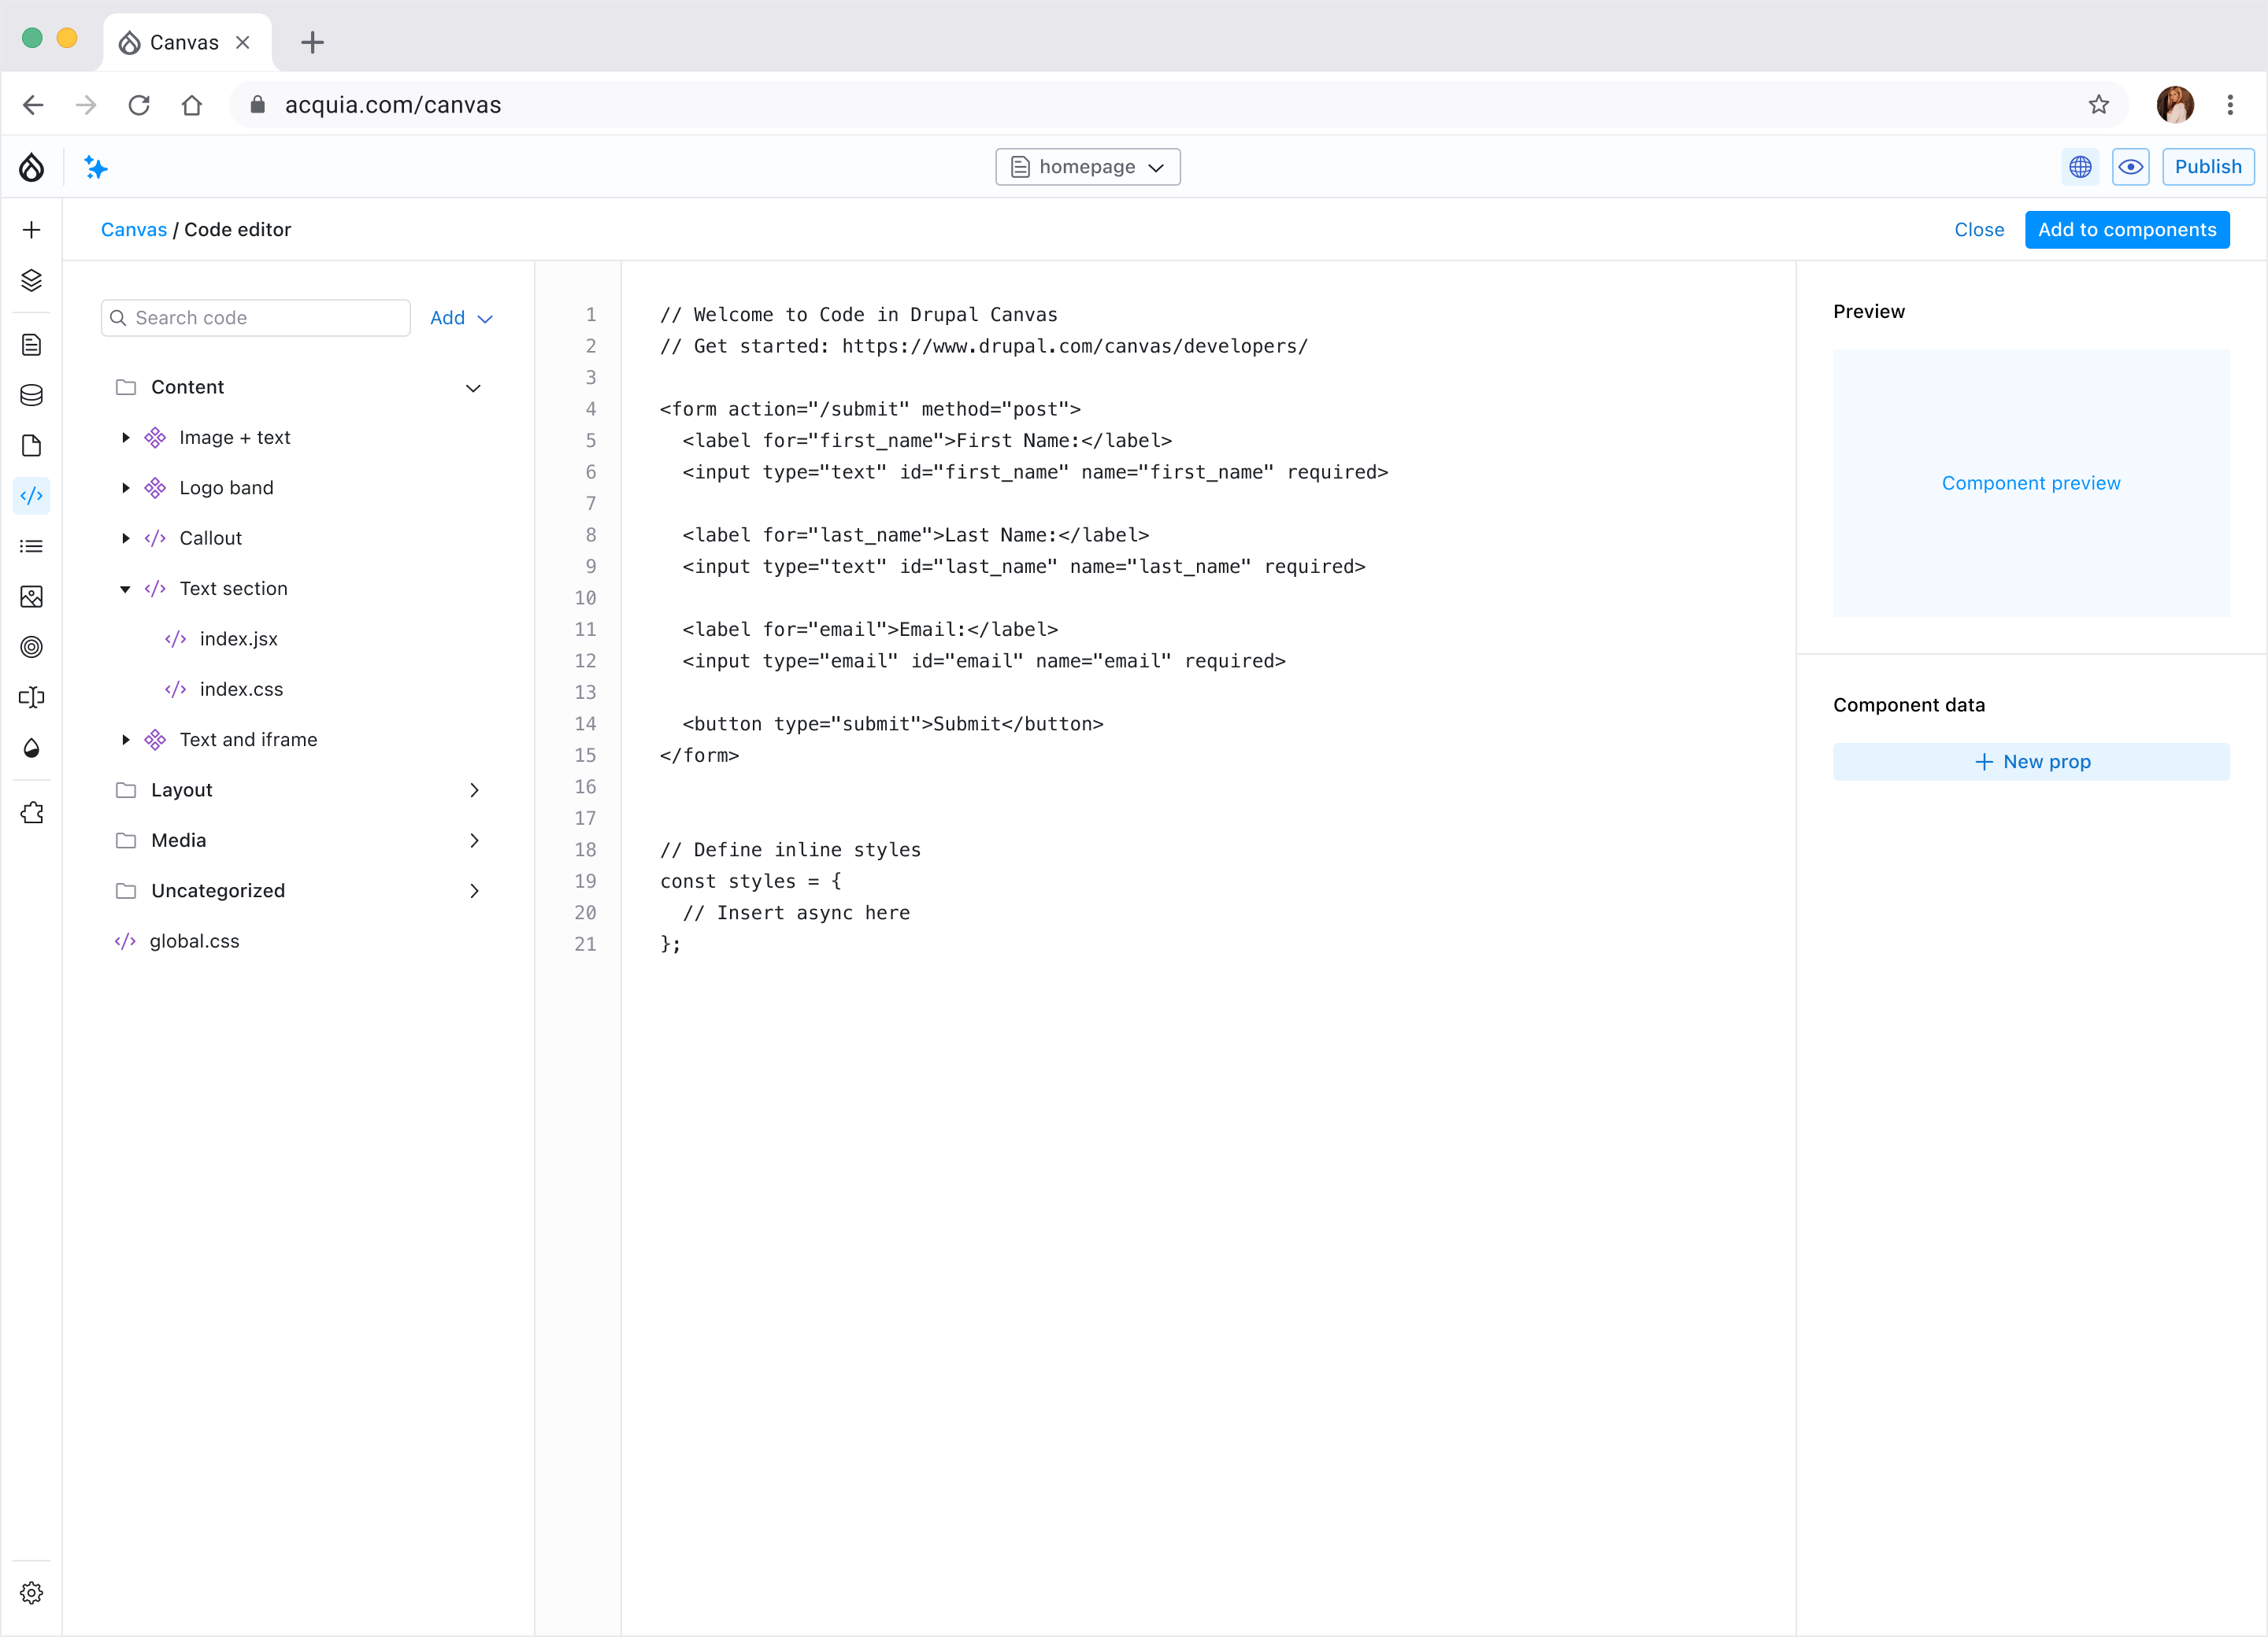The width and height of the screenshot is (2268, 1637).
Task: Click the Drupal logo in the top toolbar
Action: coord(31,167)
